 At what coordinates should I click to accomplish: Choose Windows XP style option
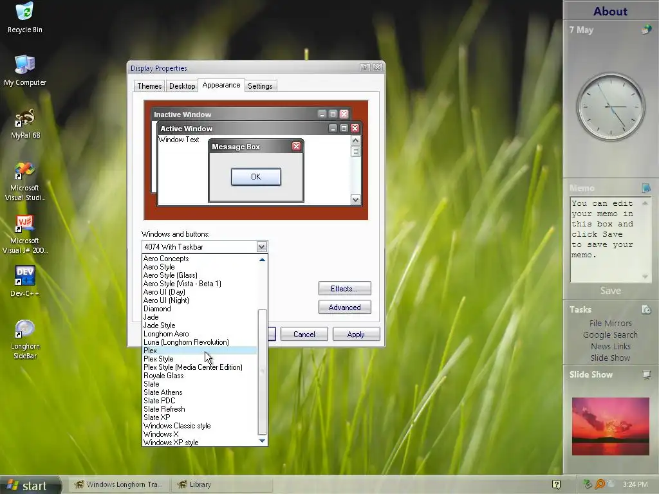(x=200, y=443)
